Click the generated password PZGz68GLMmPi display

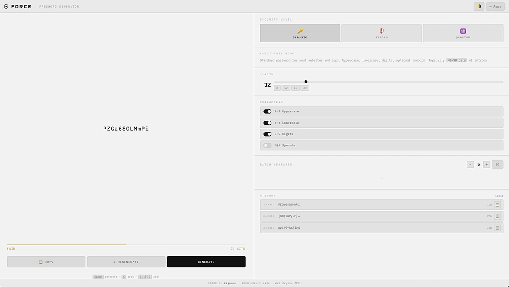[126, 129]
